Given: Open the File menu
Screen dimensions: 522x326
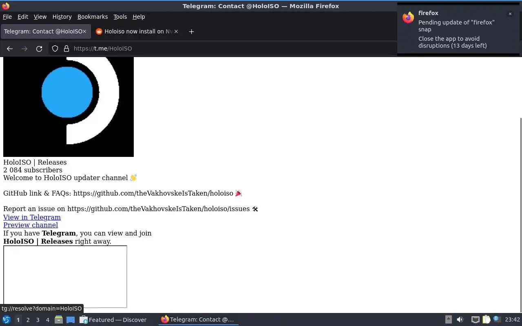Looking at the screenshot, I should [x=7, y=17].
